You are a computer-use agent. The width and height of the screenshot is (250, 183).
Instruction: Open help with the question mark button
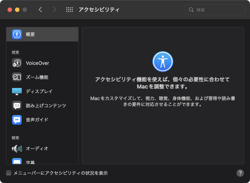click(240, 173)
